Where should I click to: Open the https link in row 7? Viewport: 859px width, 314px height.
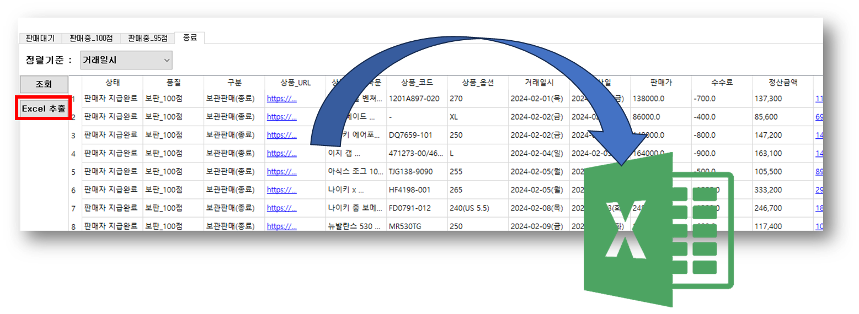(282, 208)
